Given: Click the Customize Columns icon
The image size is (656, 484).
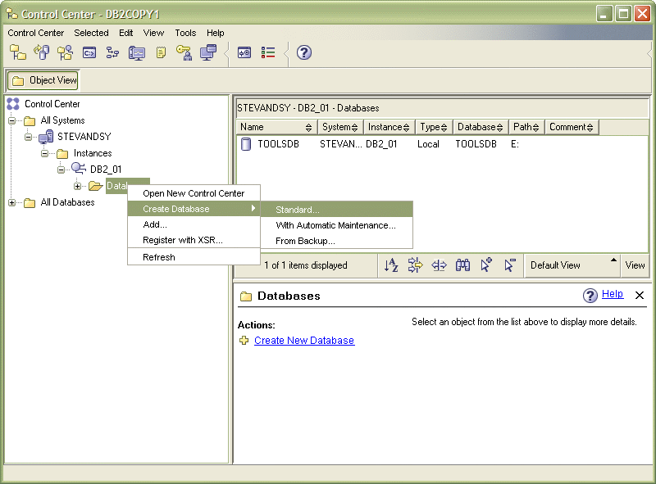Looking at the screenshot, I should pos(439,265).
